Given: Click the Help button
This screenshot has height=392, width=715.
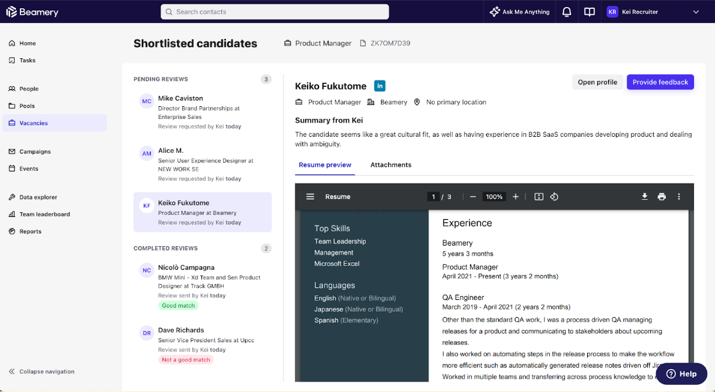Looking at the screenshot, I should pyautogui.click(x=681, y=373).
